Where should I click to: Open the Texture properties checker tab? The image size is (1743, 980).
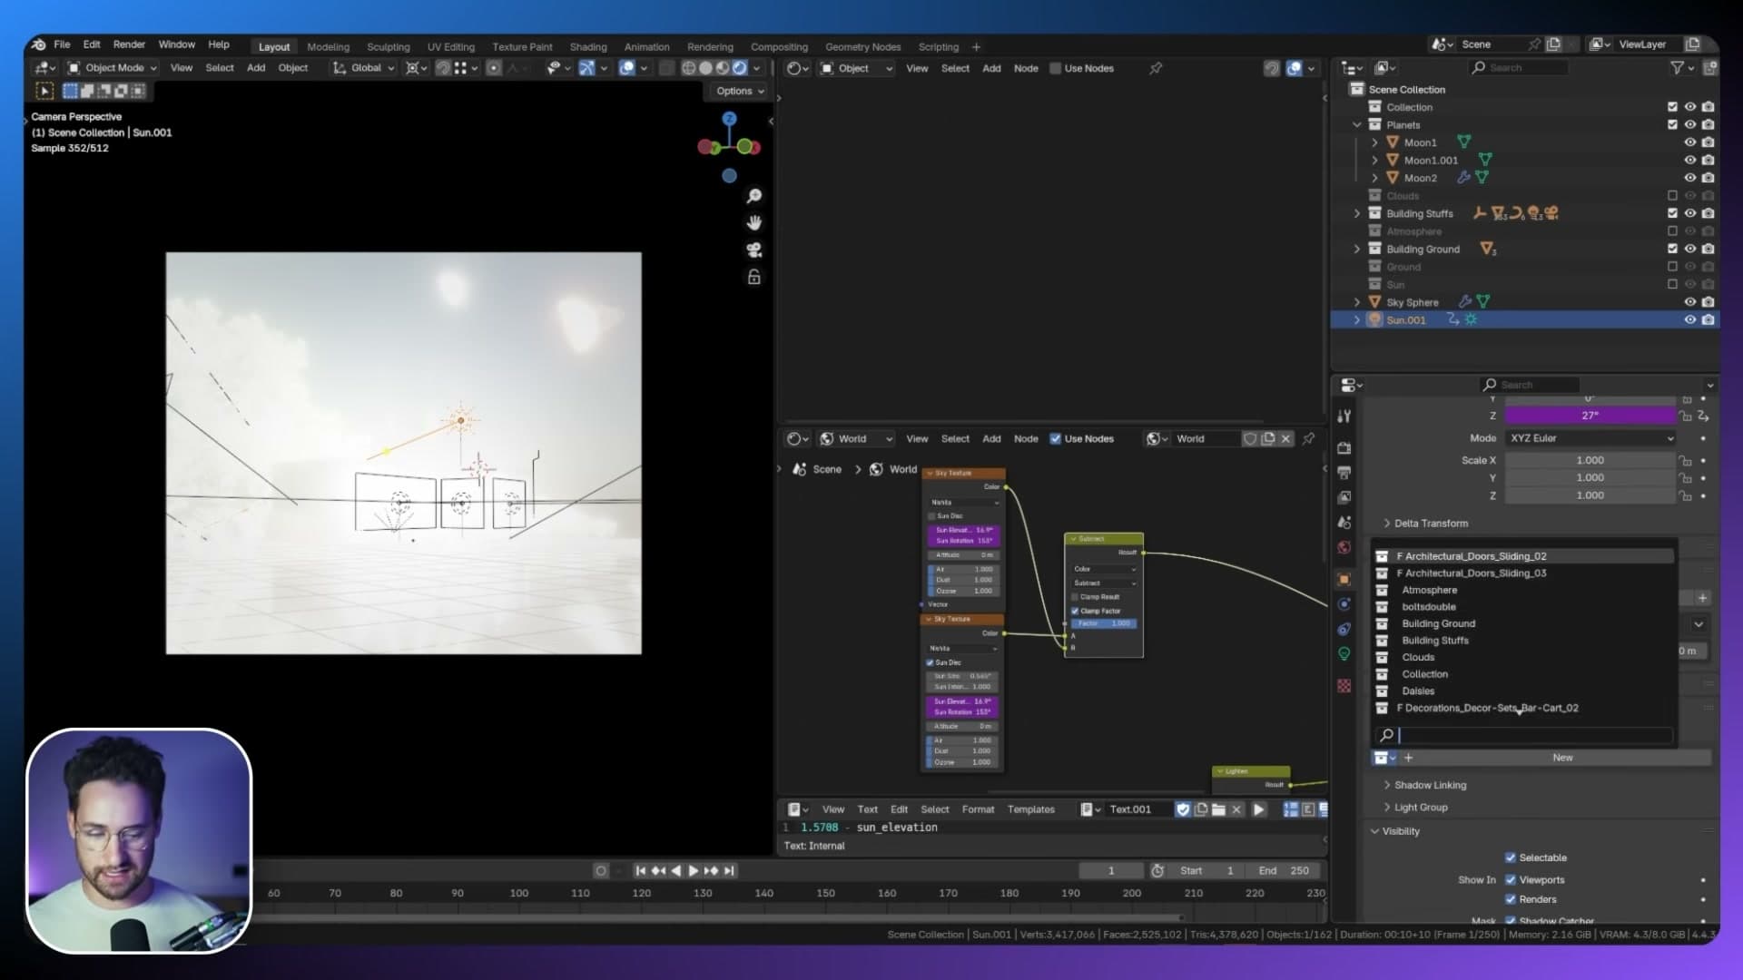tap(1344, 686)
